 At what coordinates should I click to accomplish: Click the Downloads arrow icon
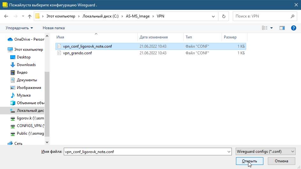tap(13, 65)
